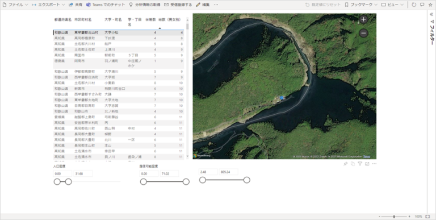The width and height of the screenshot is (436, 220).
Task: Select the 羽ノ浦町 table row
Action: pyautogui.click(x=119, y=63)
